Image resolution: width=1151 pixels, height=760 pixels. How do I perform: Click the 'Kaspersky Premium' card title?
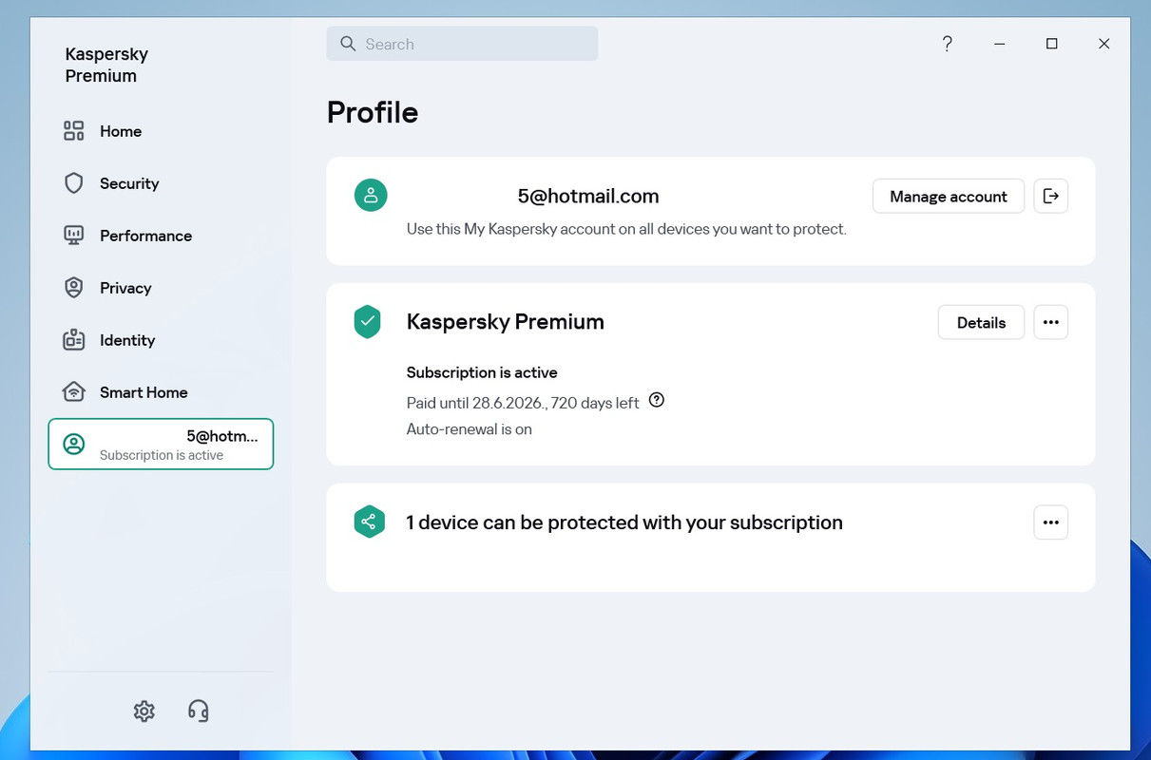[x=506, y=322]
